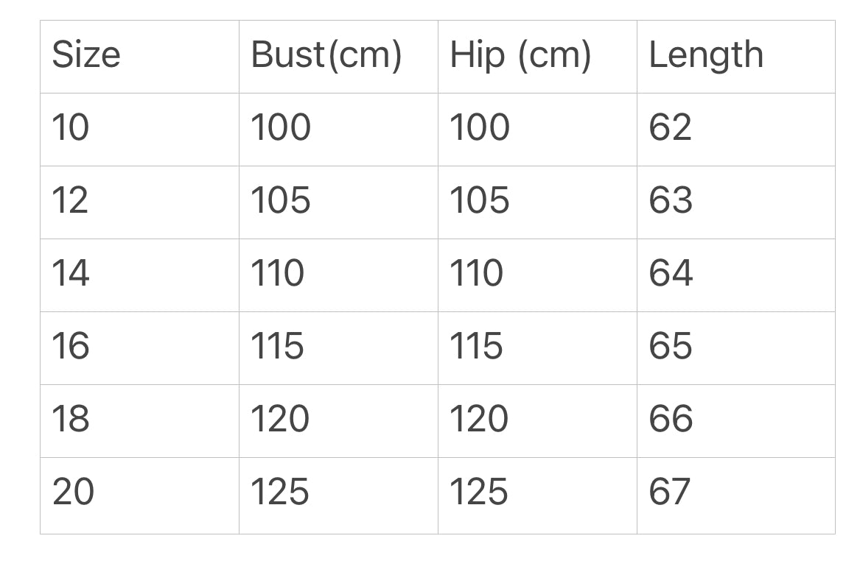Screen dimensions: 860x572
Task: Click the Hip (cm) header cell
Action: tap(537, 57)
